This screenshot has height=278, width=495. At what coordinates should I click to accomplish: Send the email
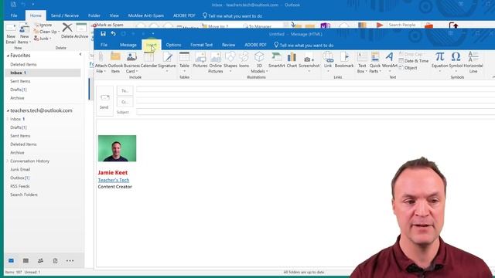[104, 101]
